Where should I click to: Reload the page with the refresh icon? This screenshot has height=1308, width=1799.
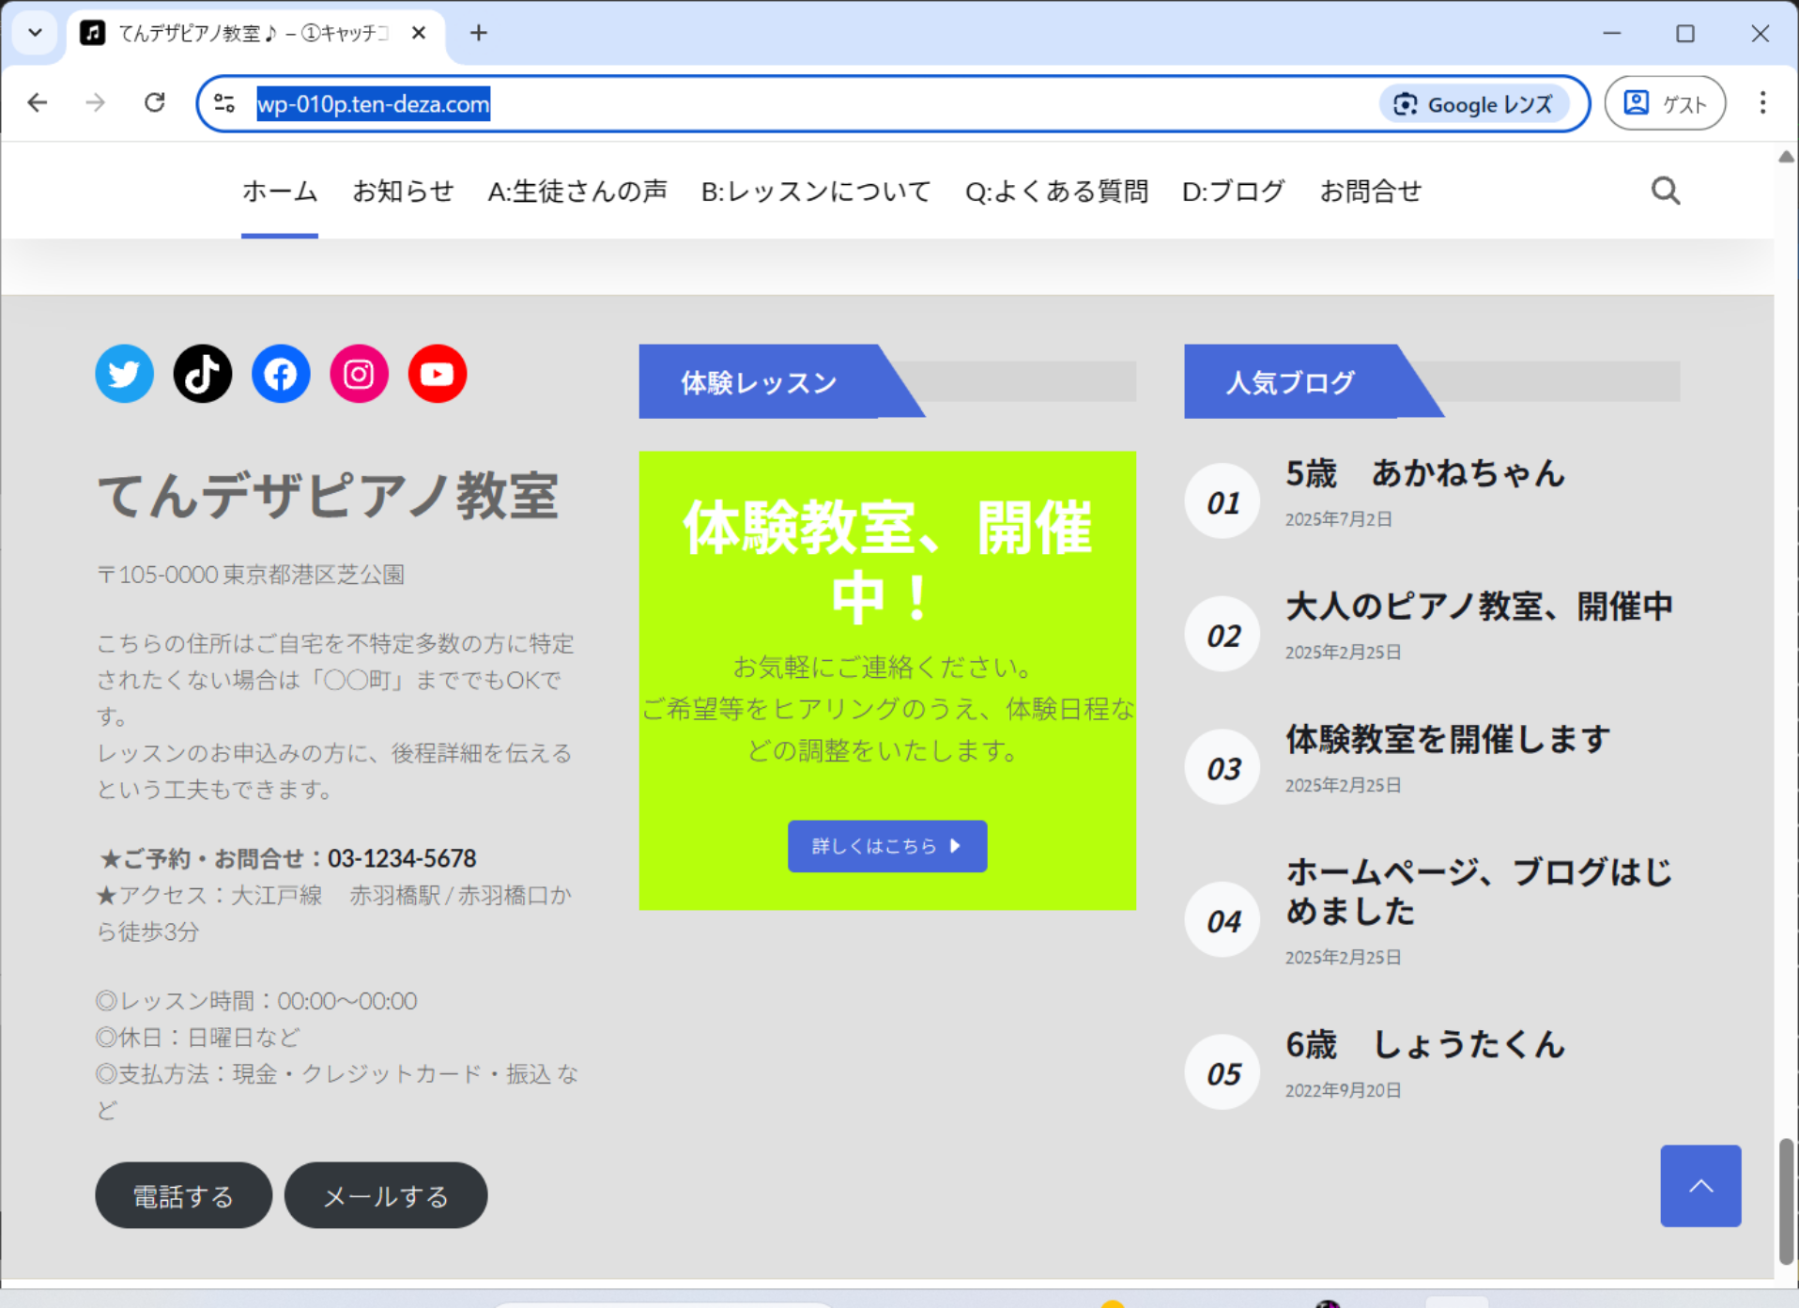[155, 103]
